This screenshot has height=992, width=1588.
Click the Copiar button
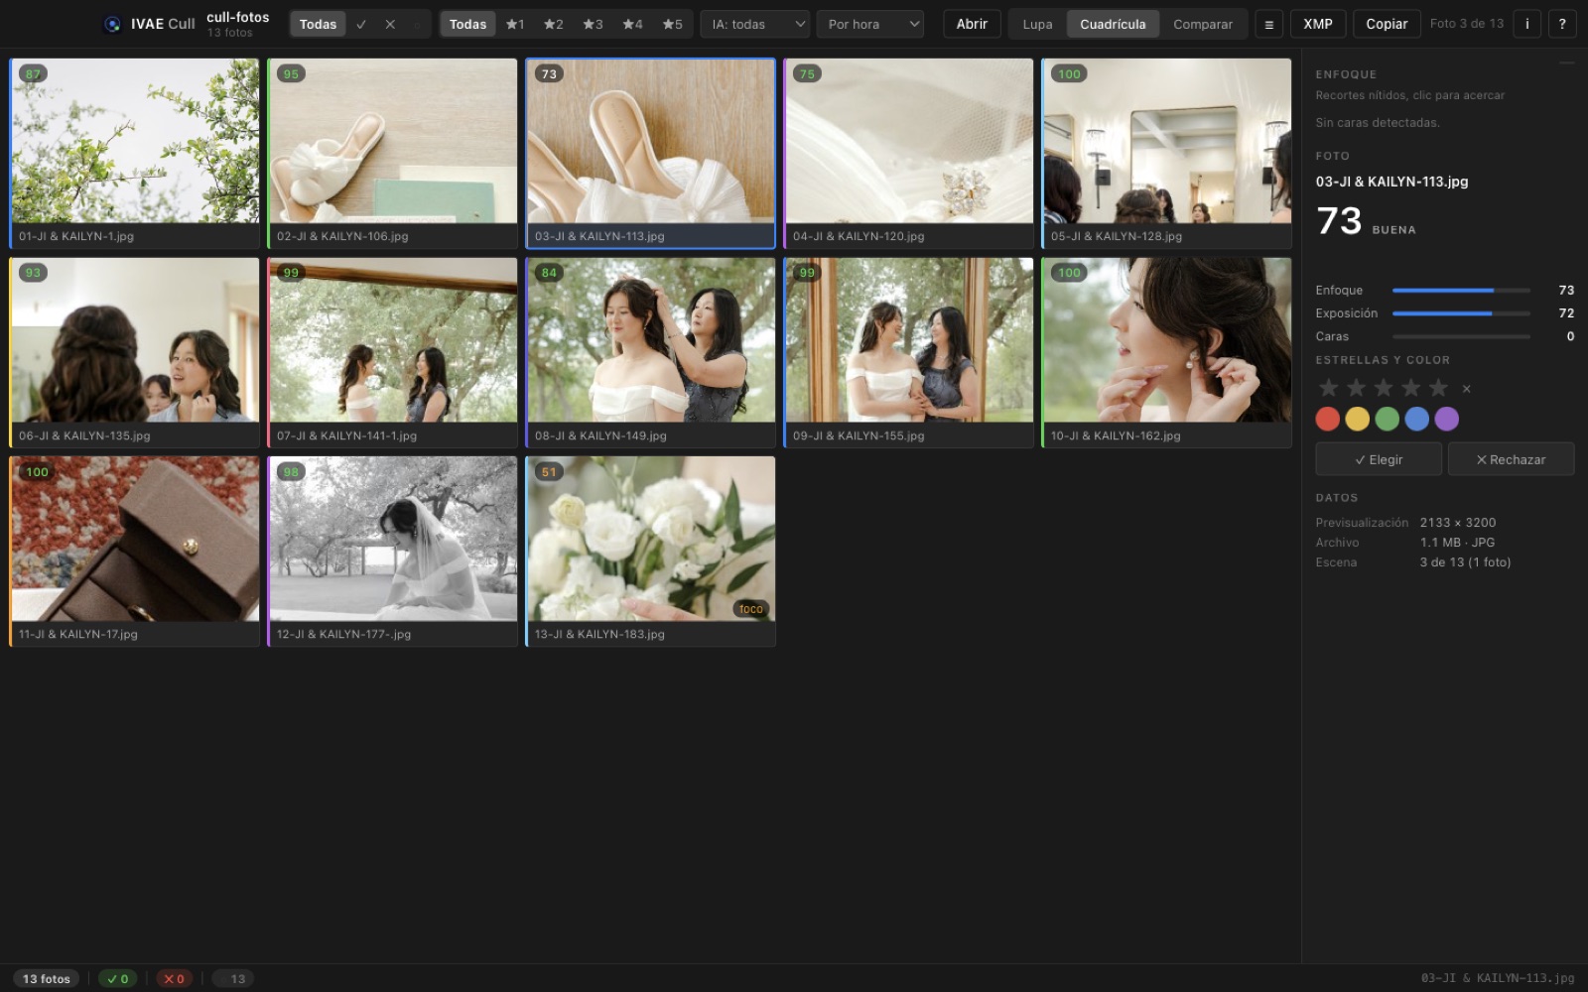1387,24
